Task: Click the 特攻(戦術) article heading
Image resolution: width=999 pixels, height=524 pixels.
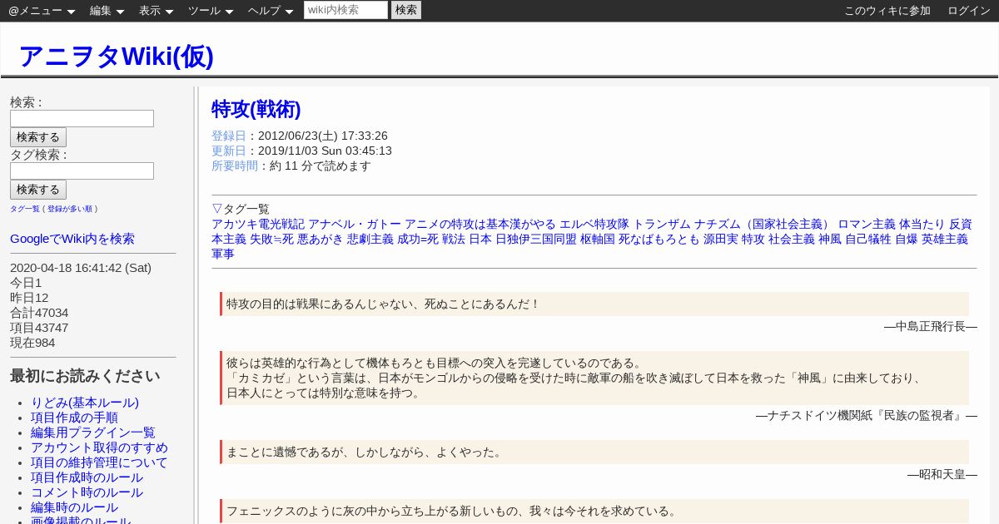Action: [256, 109]
